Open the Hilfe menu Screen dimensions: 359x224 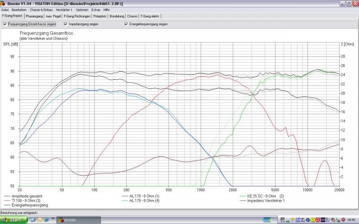pyautogui.click(x=106, y=9)
